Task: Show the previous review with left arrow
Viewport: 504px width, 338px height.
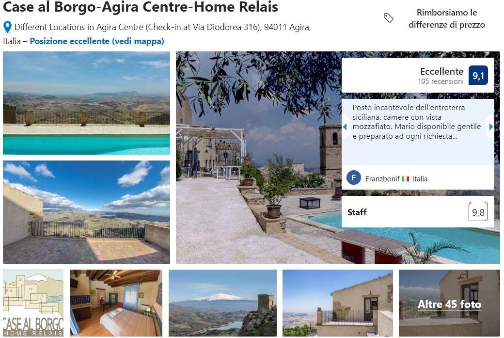Action: [x=345, y=127]
